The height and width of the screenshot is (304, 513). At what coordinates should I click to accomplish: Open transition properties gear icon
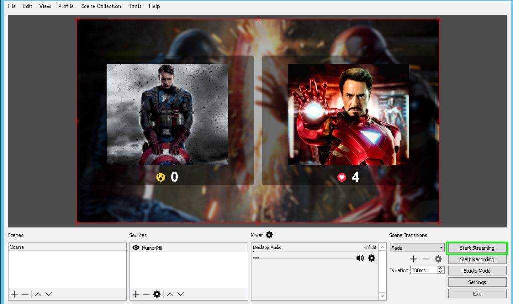point(438,259)
